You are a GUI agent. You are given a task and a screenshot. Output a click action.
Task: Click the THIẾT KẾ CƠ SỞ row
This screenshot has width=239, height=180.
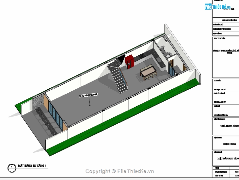point(226,25)
